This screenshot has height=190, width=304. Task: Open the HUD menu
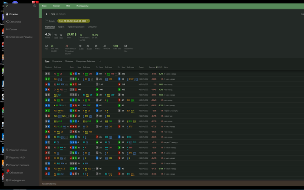(68, 6)
